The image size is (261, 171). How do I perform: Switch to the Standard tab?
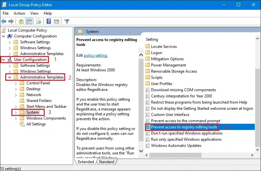107,162
